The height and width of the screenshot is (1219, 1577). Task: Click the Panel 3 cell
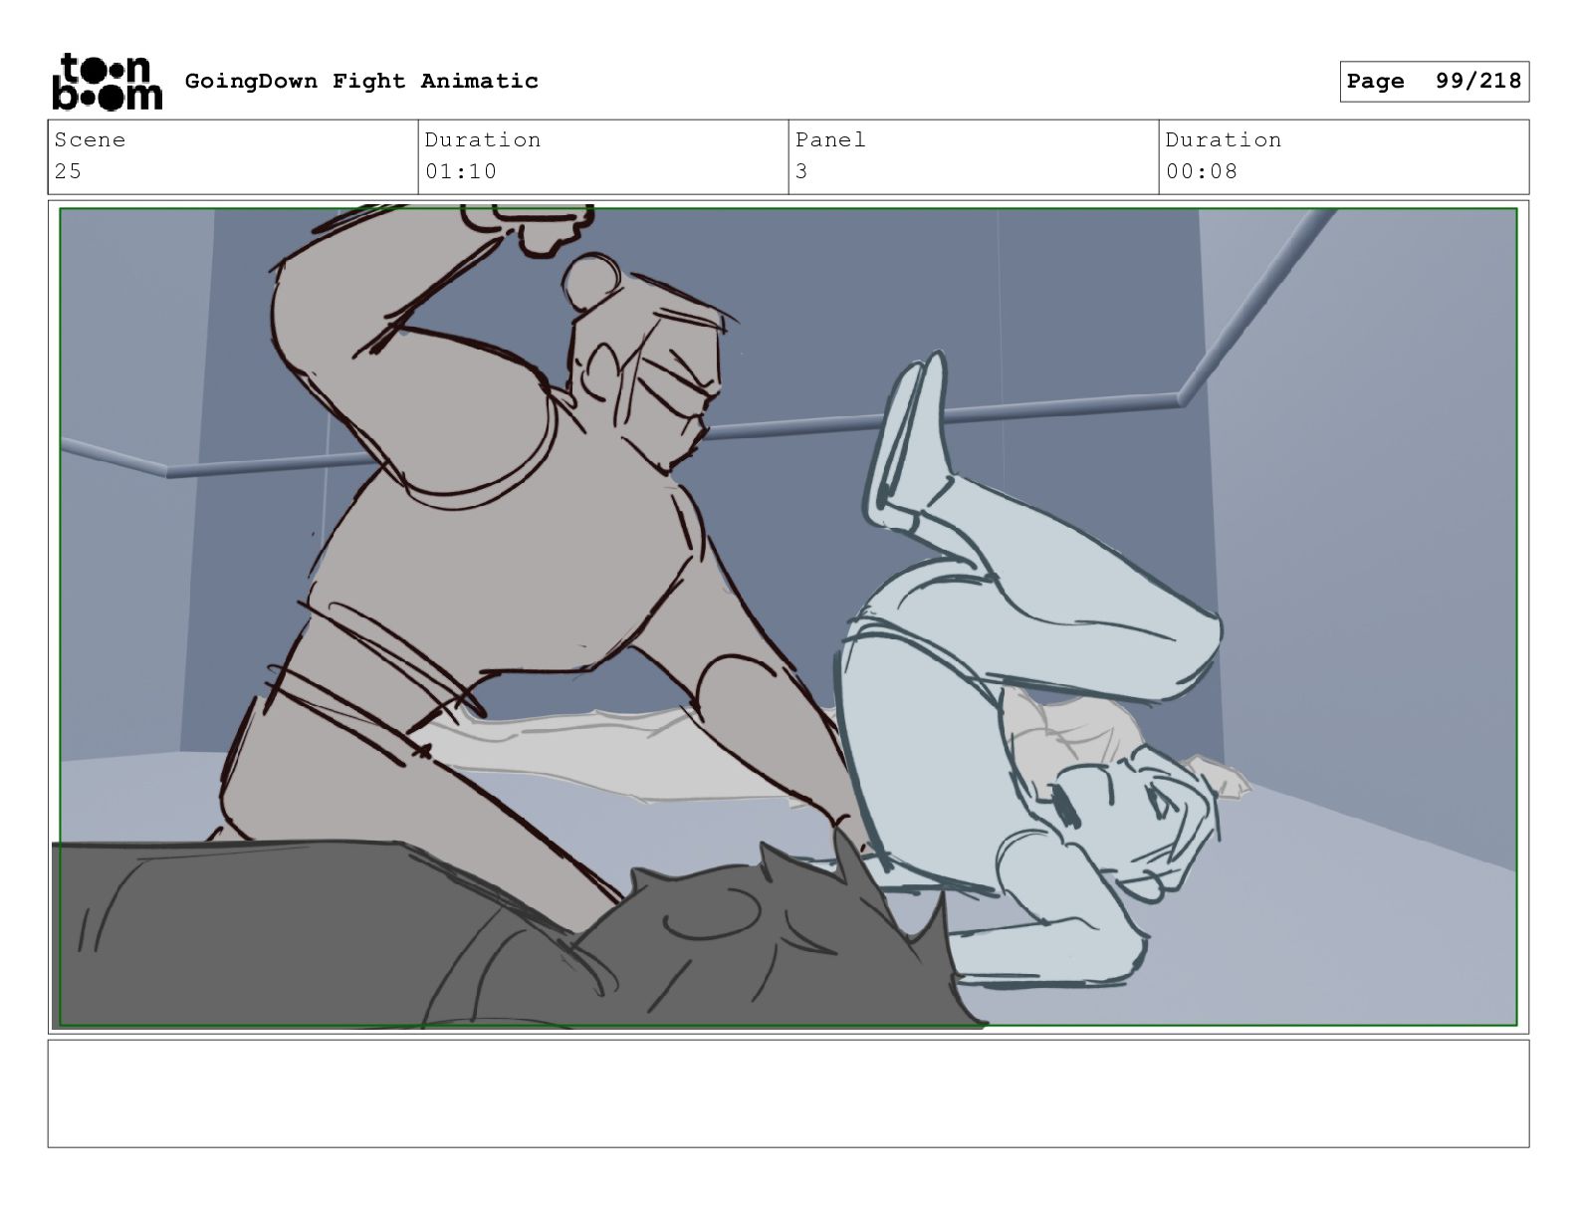[974, 157]
